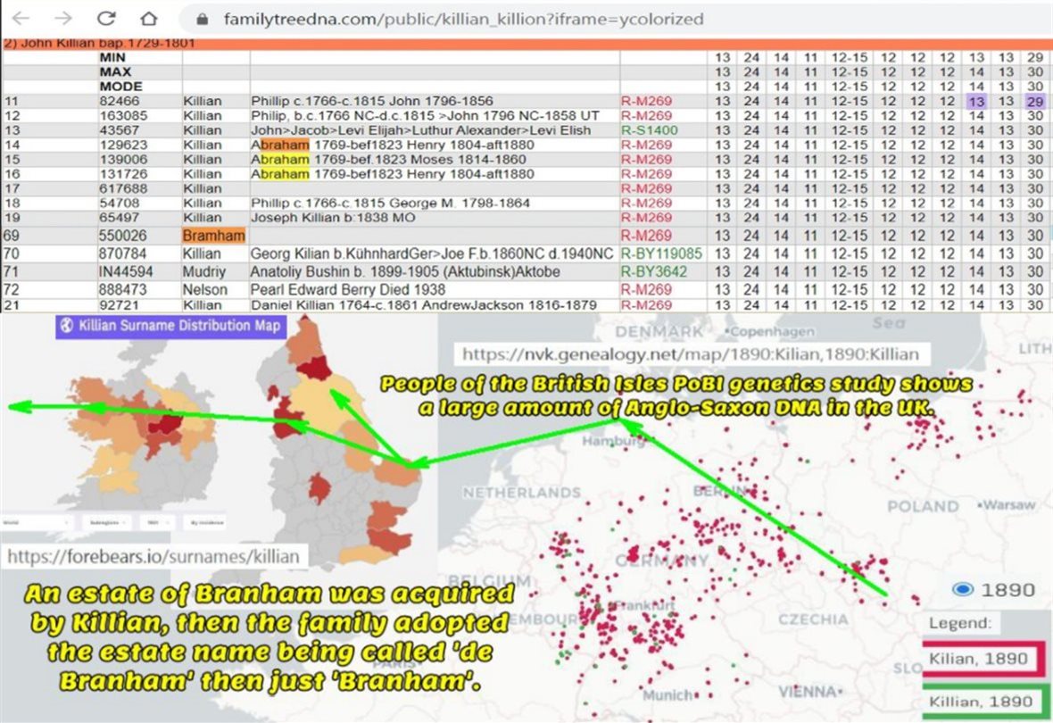Viewport: 1053px width, 723px height.
Task: Select the green Killian, 1890 legend entry
Action: [981, 702]
